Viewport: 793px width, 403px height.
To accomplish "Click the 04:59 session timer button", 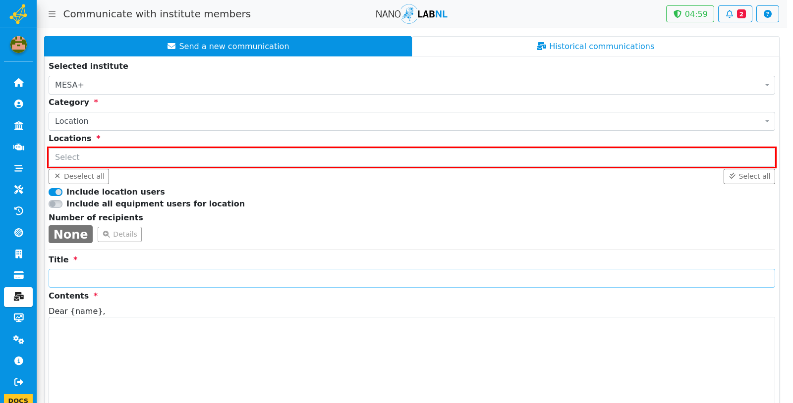I will pos(690,14).
